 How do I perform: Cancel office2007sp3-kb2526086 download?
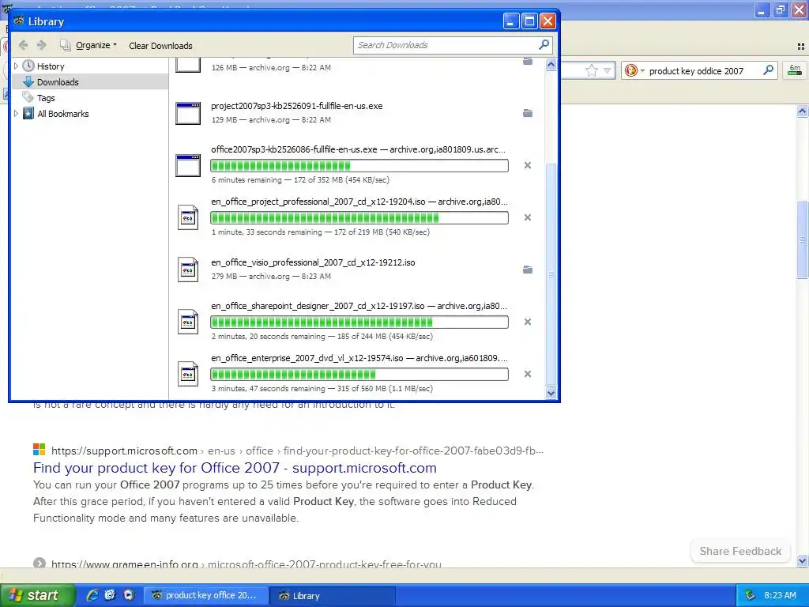point(527,165)
